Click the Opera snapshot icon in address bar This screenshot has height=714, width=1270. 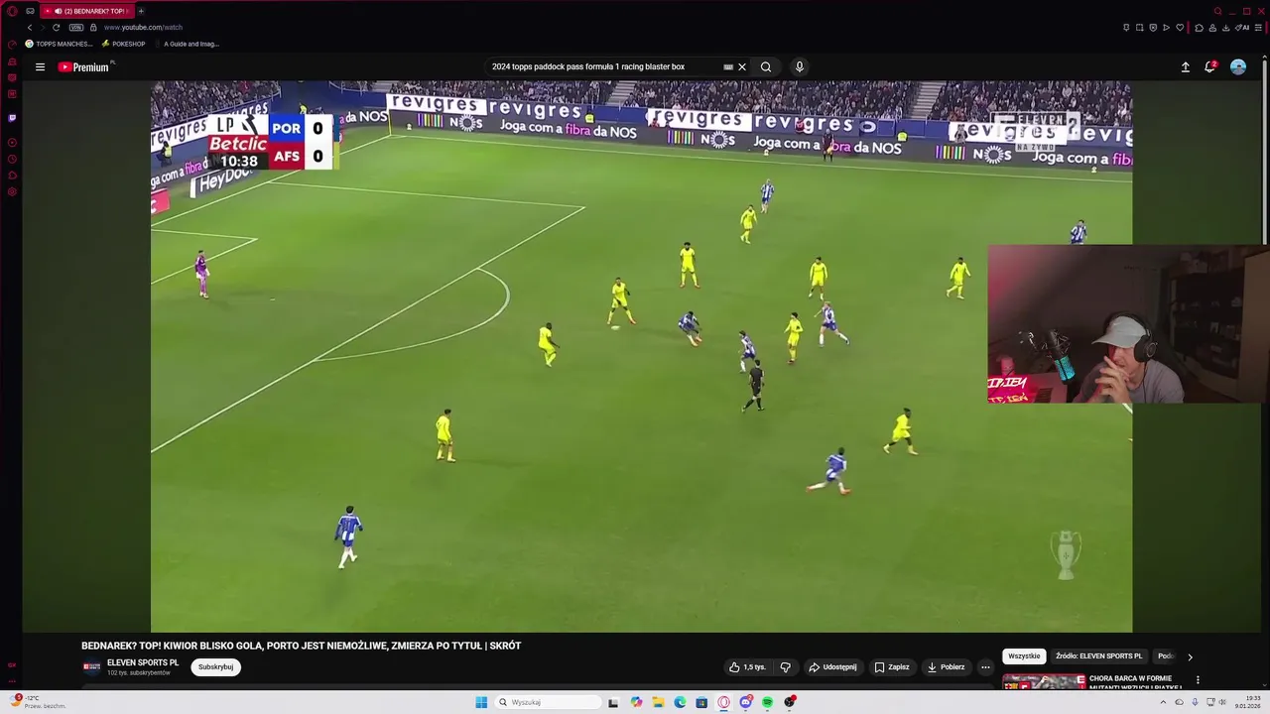[1139, 28]
